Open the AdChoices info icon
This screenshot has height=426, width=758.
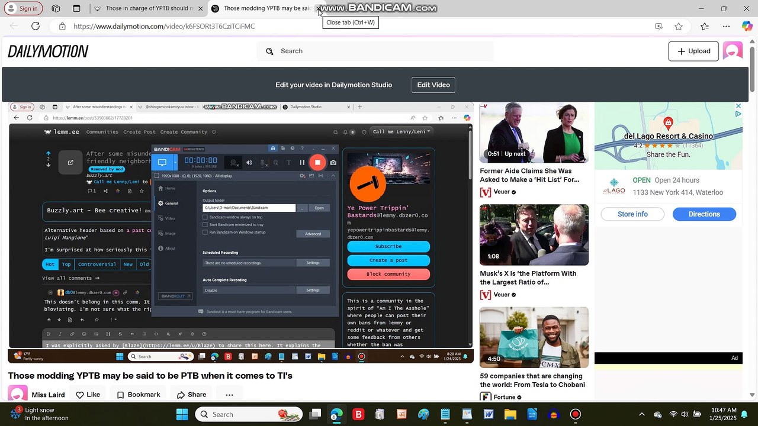click(738, 114)
